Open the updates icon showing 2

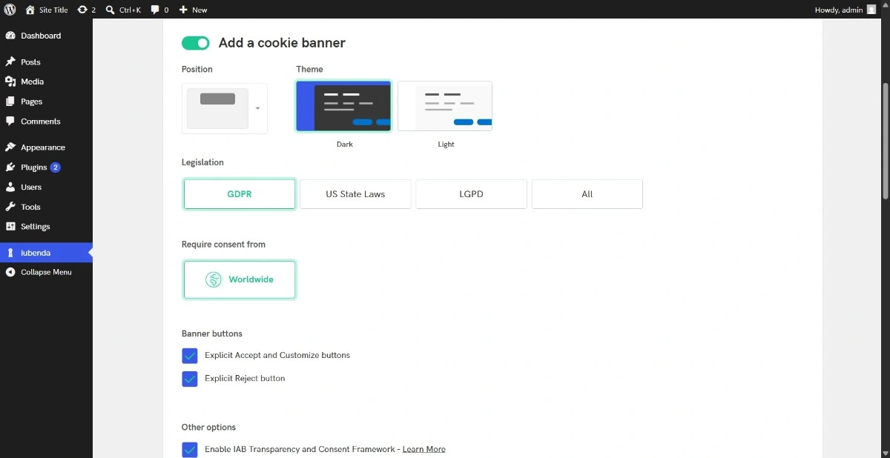coord(82,10)
